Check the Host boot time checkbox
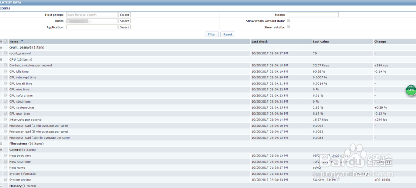 click(x=5, y=156)
